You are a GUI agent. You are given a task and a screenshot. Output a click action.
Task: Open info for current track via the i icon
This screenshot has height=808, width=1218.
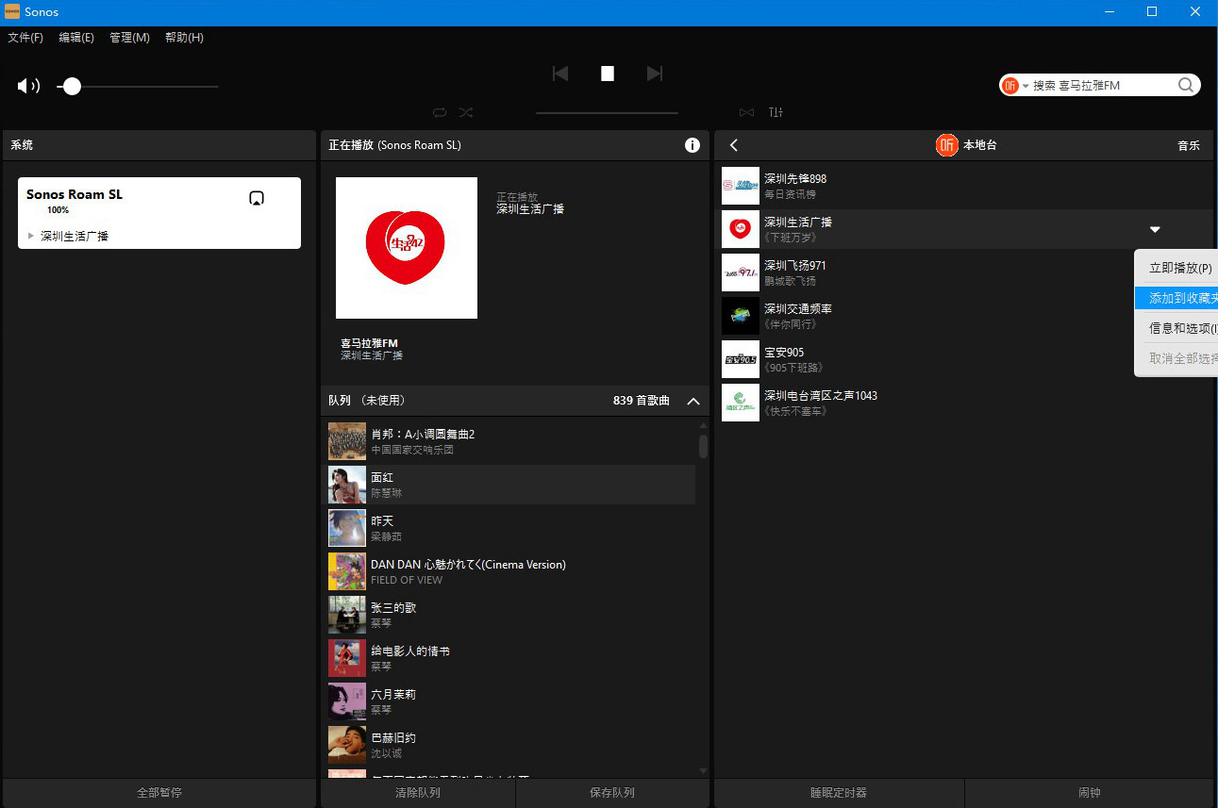pos(692,144)
